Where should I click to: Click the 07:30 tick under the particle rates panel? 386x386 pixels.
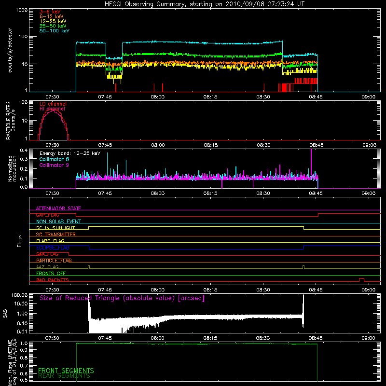click(52, 145)
